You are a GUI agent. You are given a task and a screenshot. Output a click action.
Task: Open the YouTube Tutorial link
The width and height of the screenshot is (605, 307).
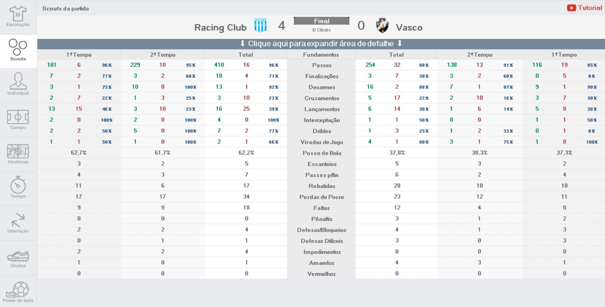(584, 8)
